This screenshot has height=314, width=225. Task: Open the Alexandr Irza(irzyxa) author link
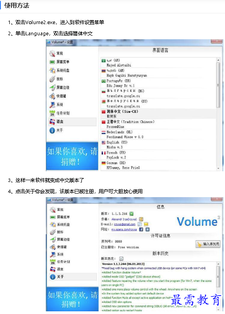coord(124,219)
